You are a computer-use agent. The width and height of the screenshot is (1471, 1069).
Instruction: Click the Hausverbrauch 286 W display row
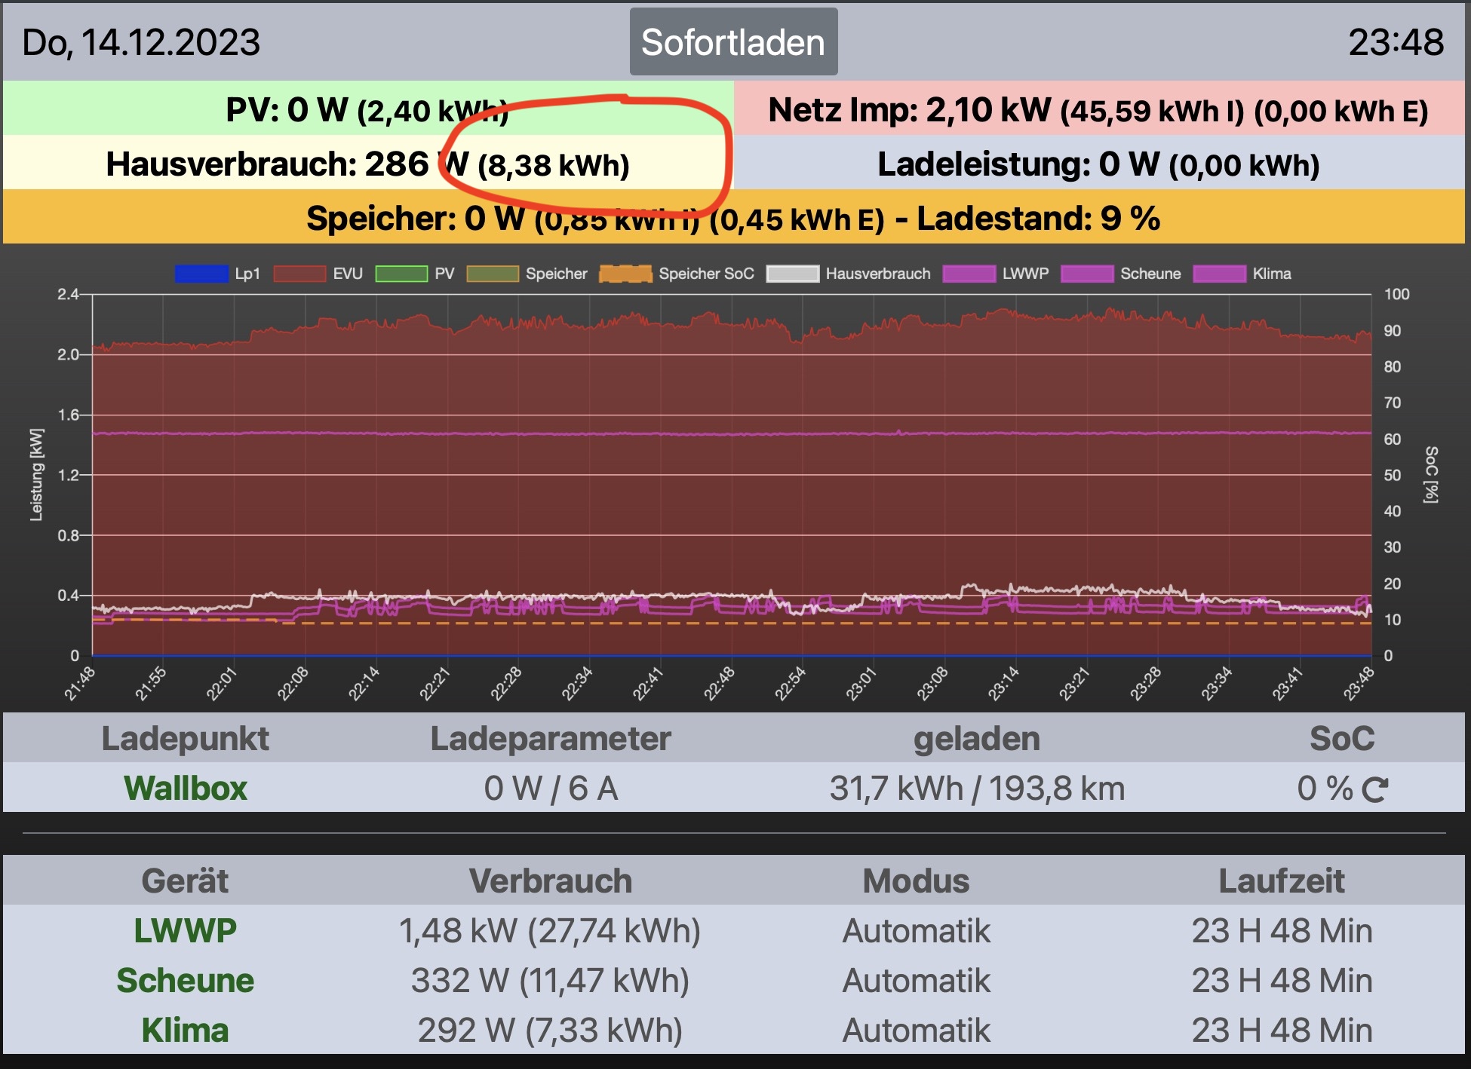tap(367, 164)
